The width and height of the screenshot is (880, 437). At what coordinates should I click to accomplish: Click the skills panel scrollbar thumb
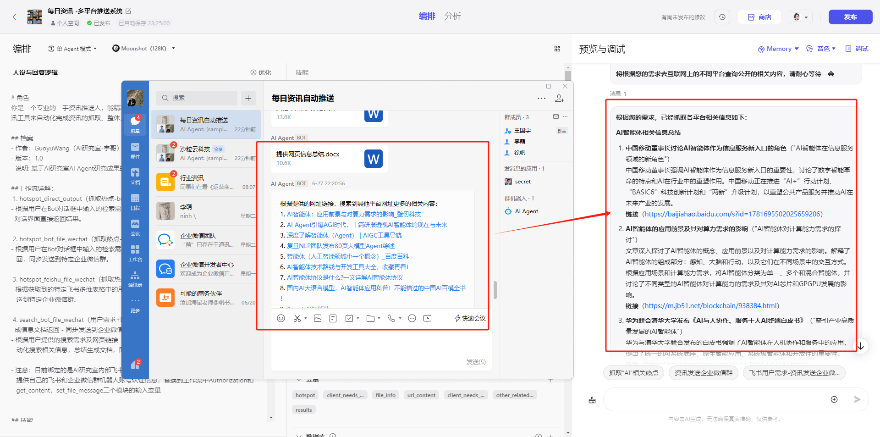pyautogui.click(x=568, y=76)
